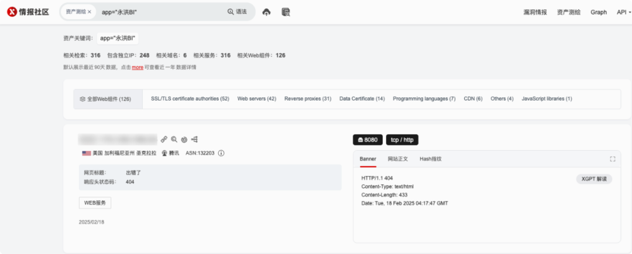This screenshot has width=632, height=254.
Task: Click the WEB服务 tag button
Action: click(x=95, y=203)
